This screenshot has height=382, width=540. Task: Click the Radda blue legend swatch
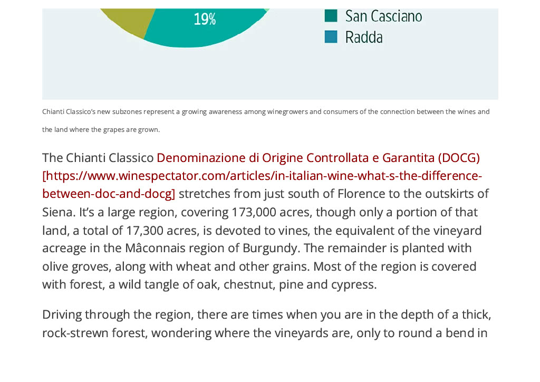pos(331,37)
